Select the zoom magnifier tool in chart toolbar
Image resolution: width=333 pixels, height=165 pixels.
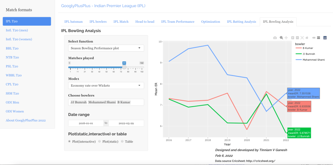click(281, 38)
